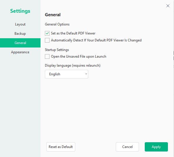Screen dimensions: 174x157
Task: Open the English display language combo box
Action: point(66,74)
